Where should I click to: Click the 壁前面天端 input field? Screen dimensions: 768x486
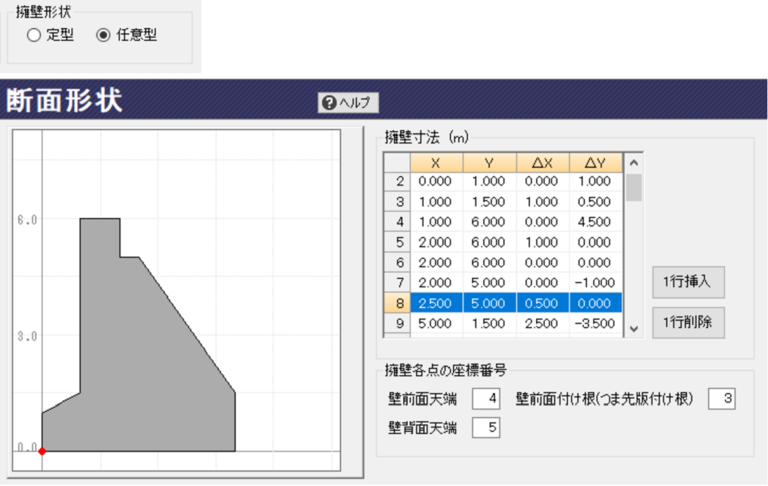point(485,399)
